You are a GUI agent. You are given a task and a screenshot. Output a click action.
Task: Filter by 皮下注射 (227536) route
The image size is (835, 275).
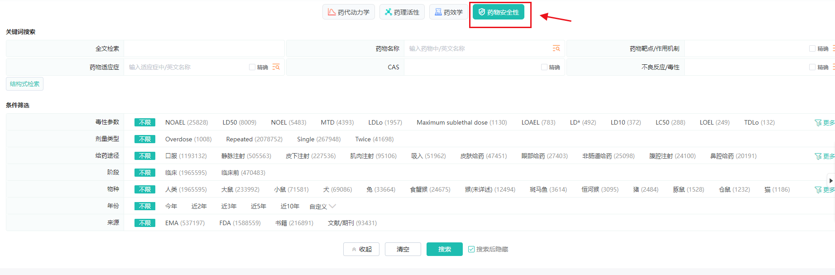[x=311, y=156]
